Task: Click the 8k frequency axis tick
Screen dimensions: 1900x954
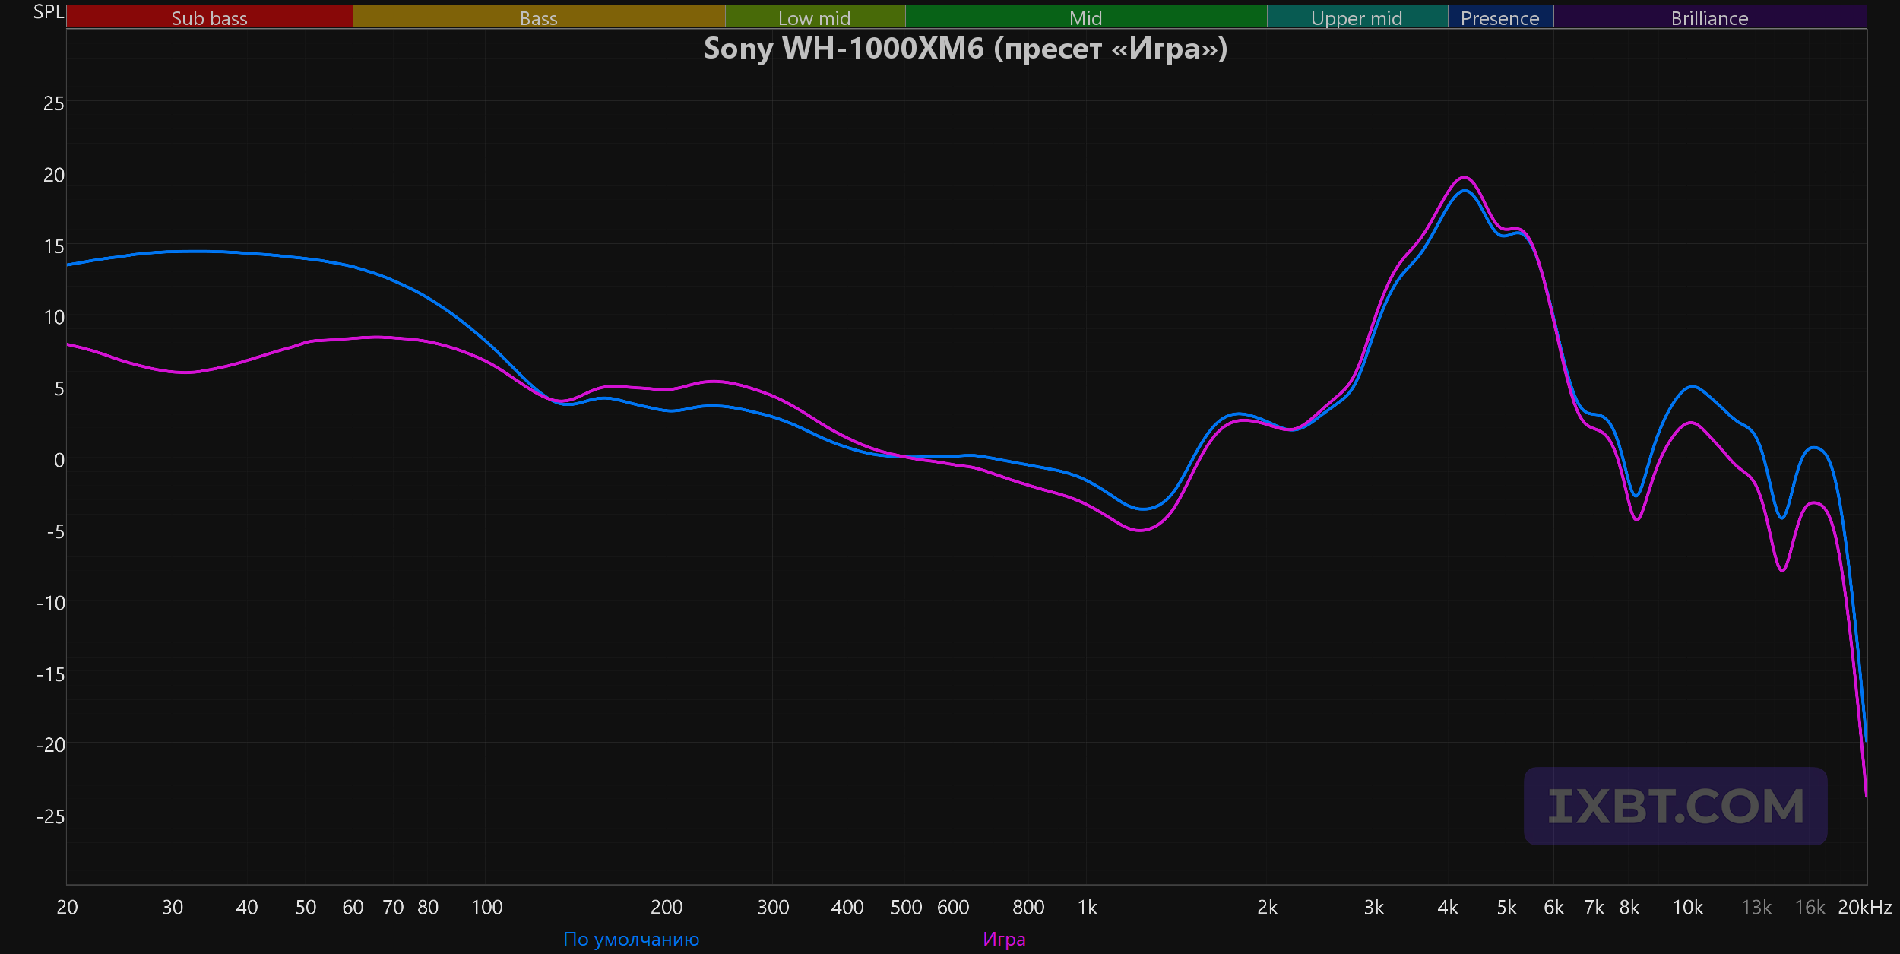Action: [1629, 908]
